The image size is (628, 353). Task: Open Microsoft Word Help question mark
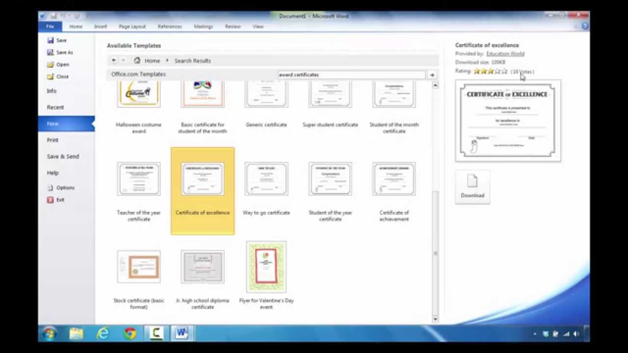tap(585, 26)
